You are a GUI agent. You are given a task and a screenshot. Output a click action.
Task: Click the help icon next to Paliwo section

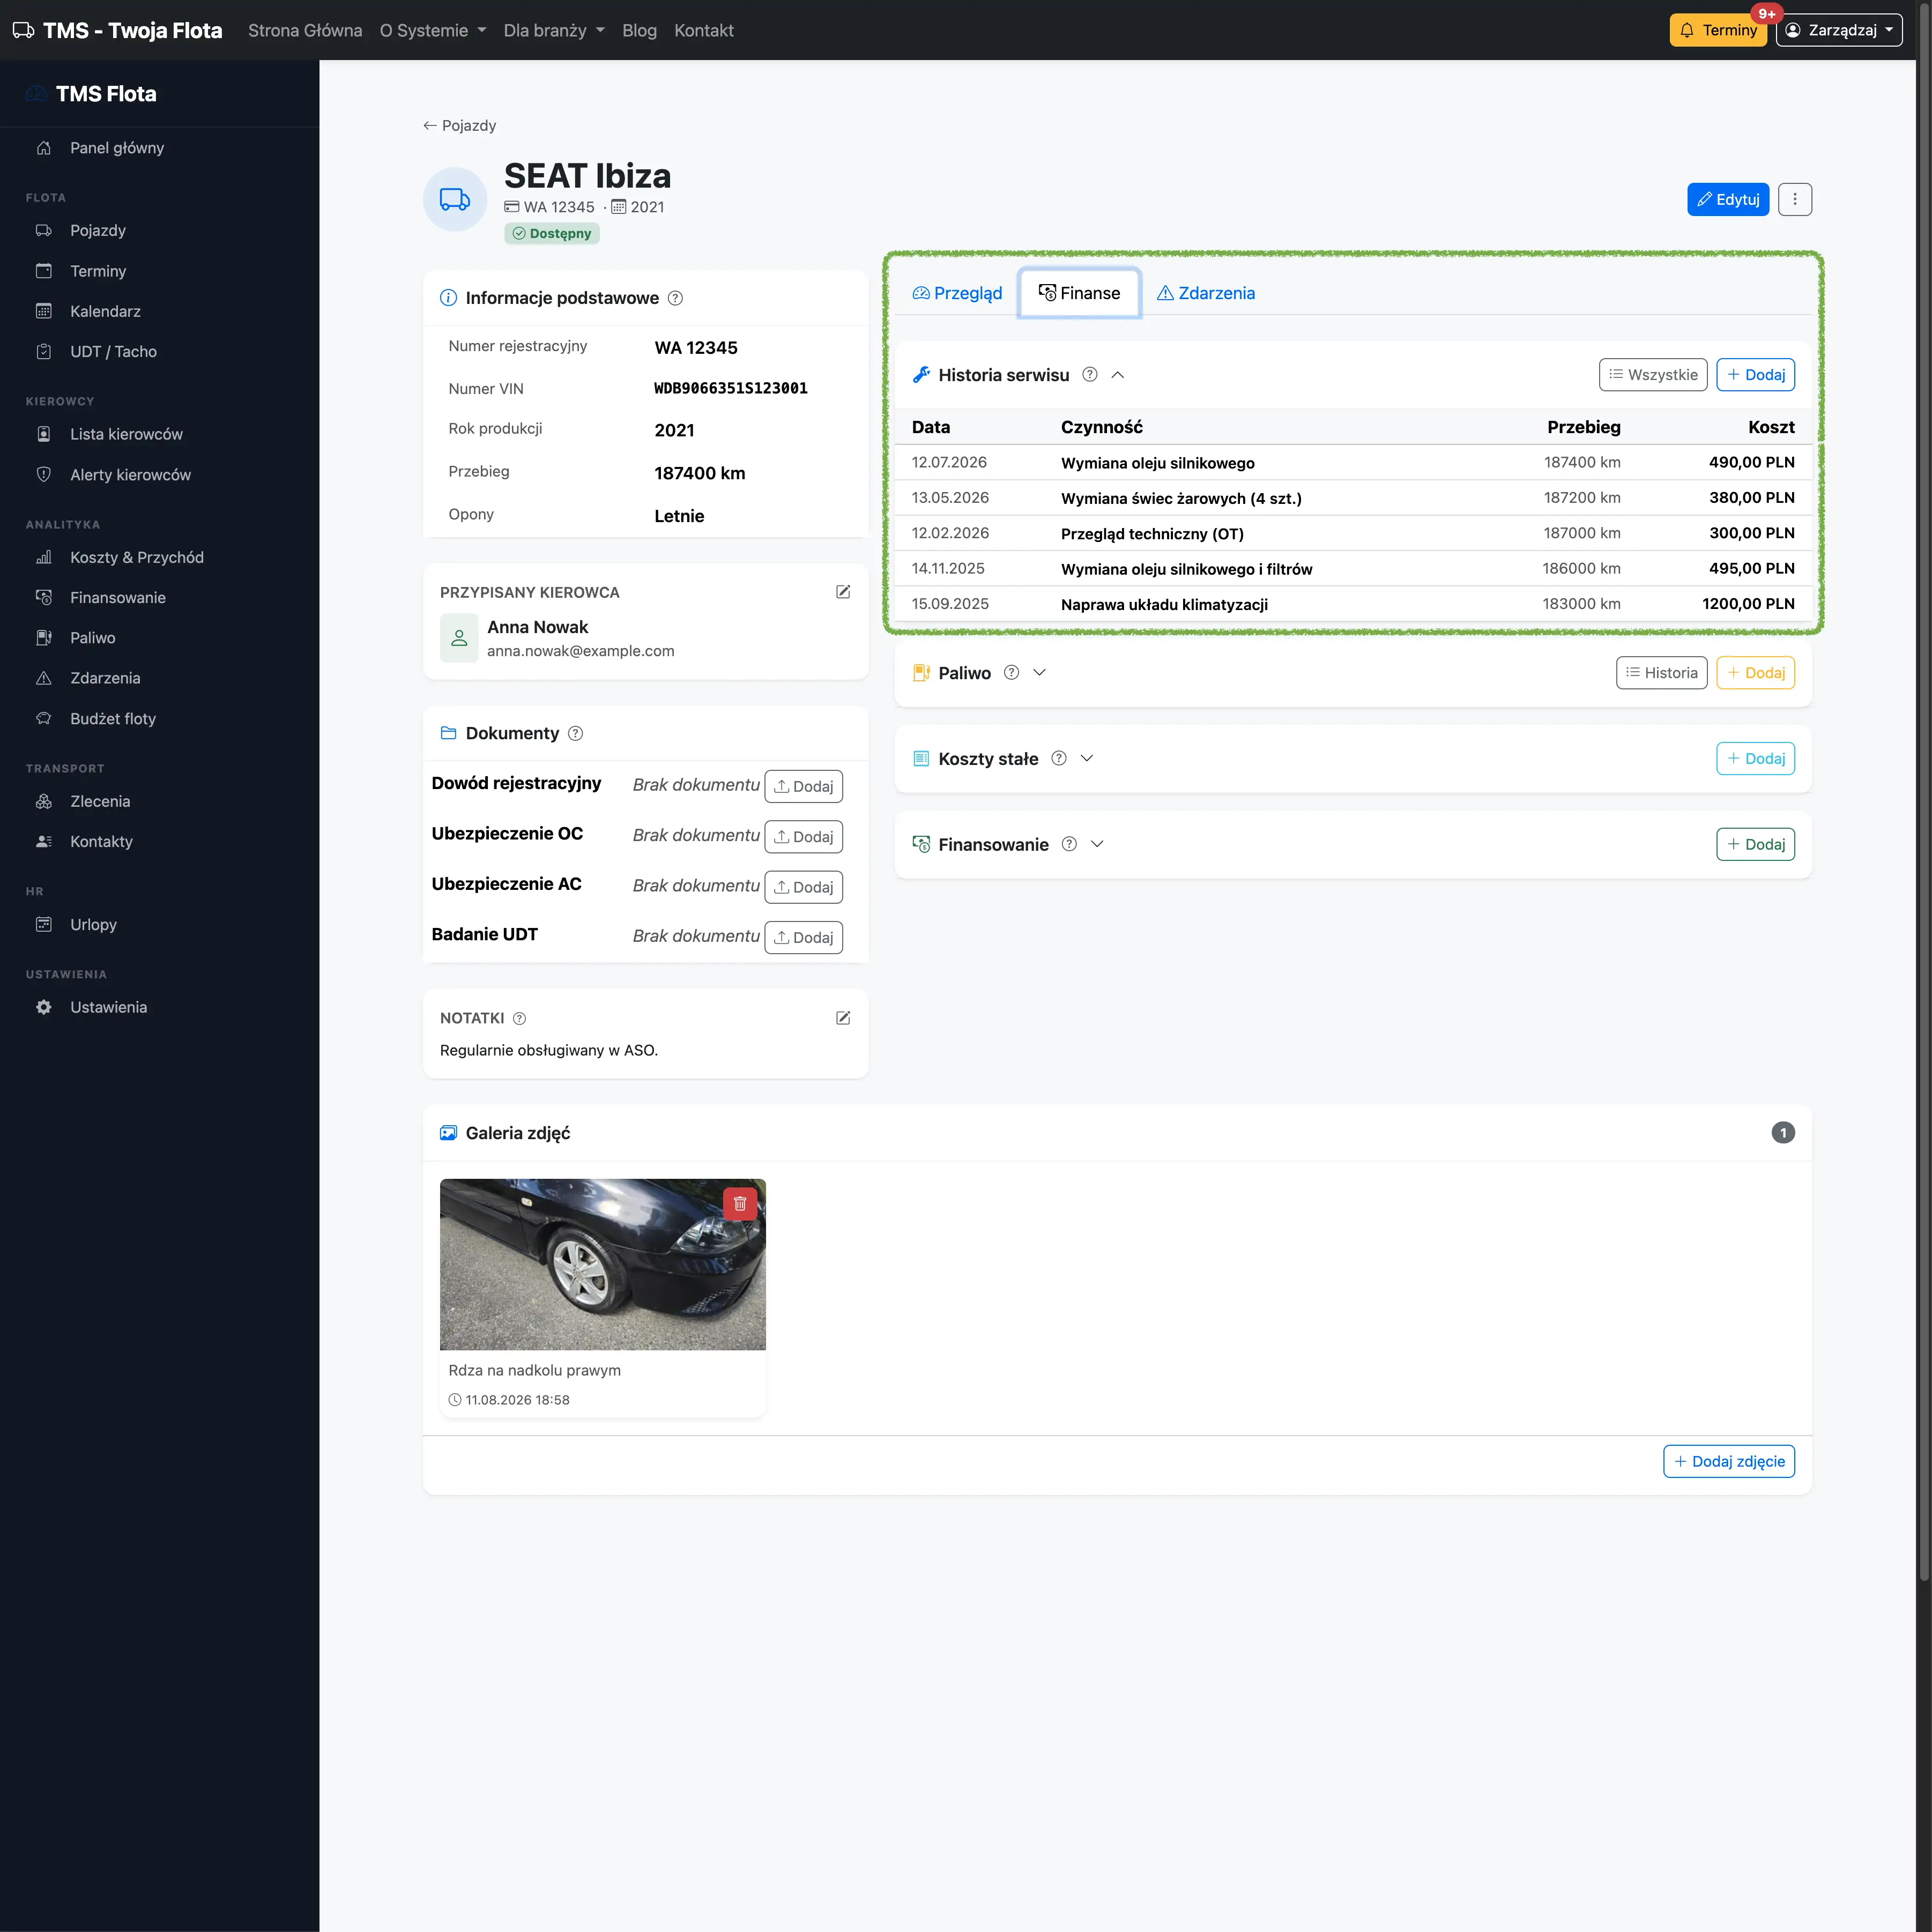coord(1011,673)
